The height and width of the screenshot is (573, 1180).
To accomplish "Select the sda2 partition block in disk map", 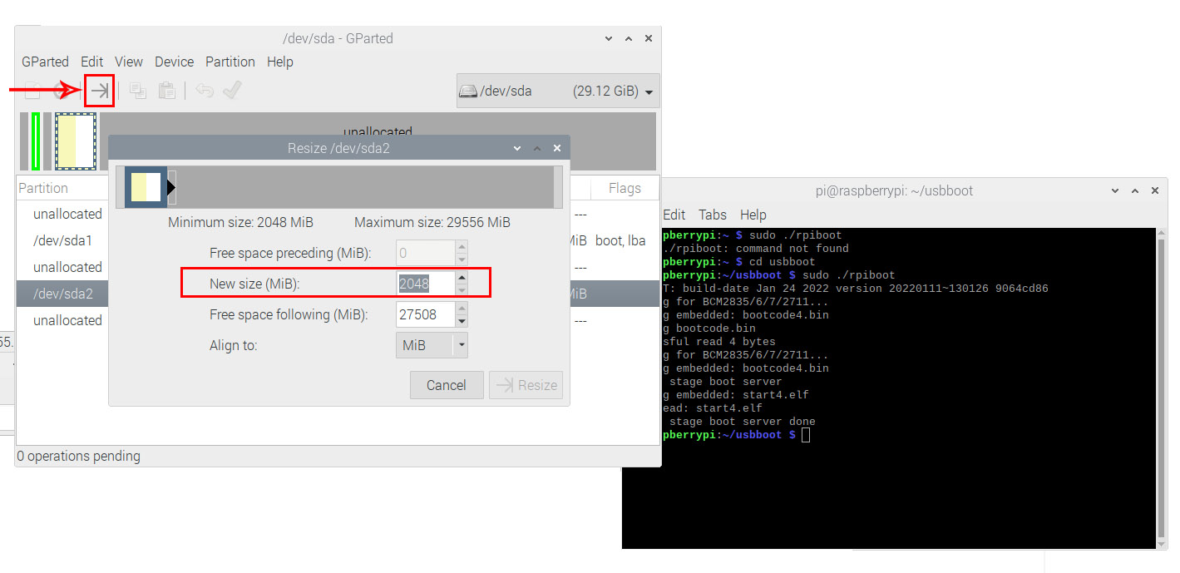I will pyautogui.click(x=76, y=141).
